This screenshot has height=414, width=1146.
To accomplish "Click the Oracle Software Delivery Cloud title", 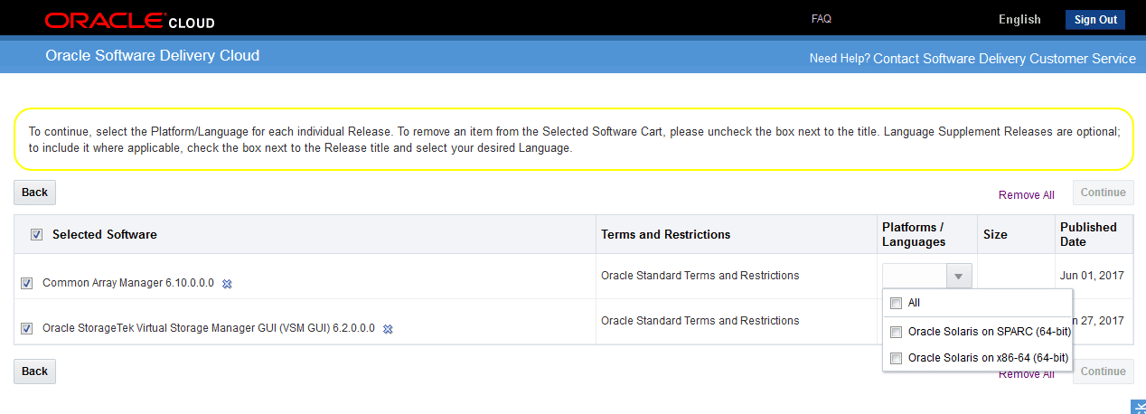I will [x=152, y=56].
